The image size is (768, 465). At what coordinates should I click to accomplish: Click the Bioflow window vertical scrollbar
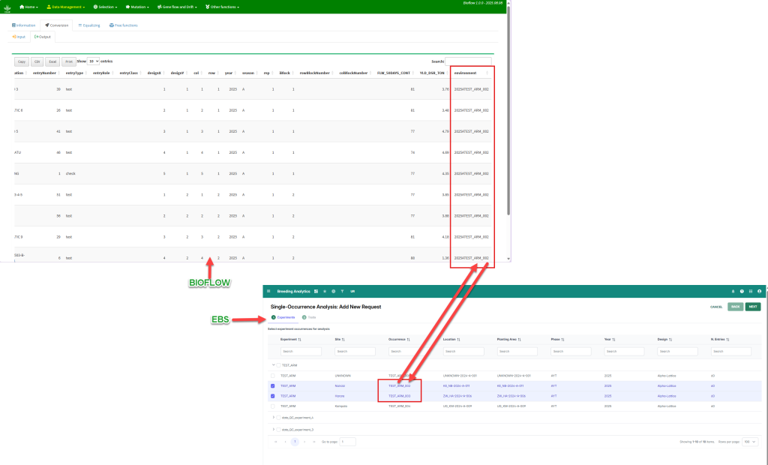(x=509, y=112)
